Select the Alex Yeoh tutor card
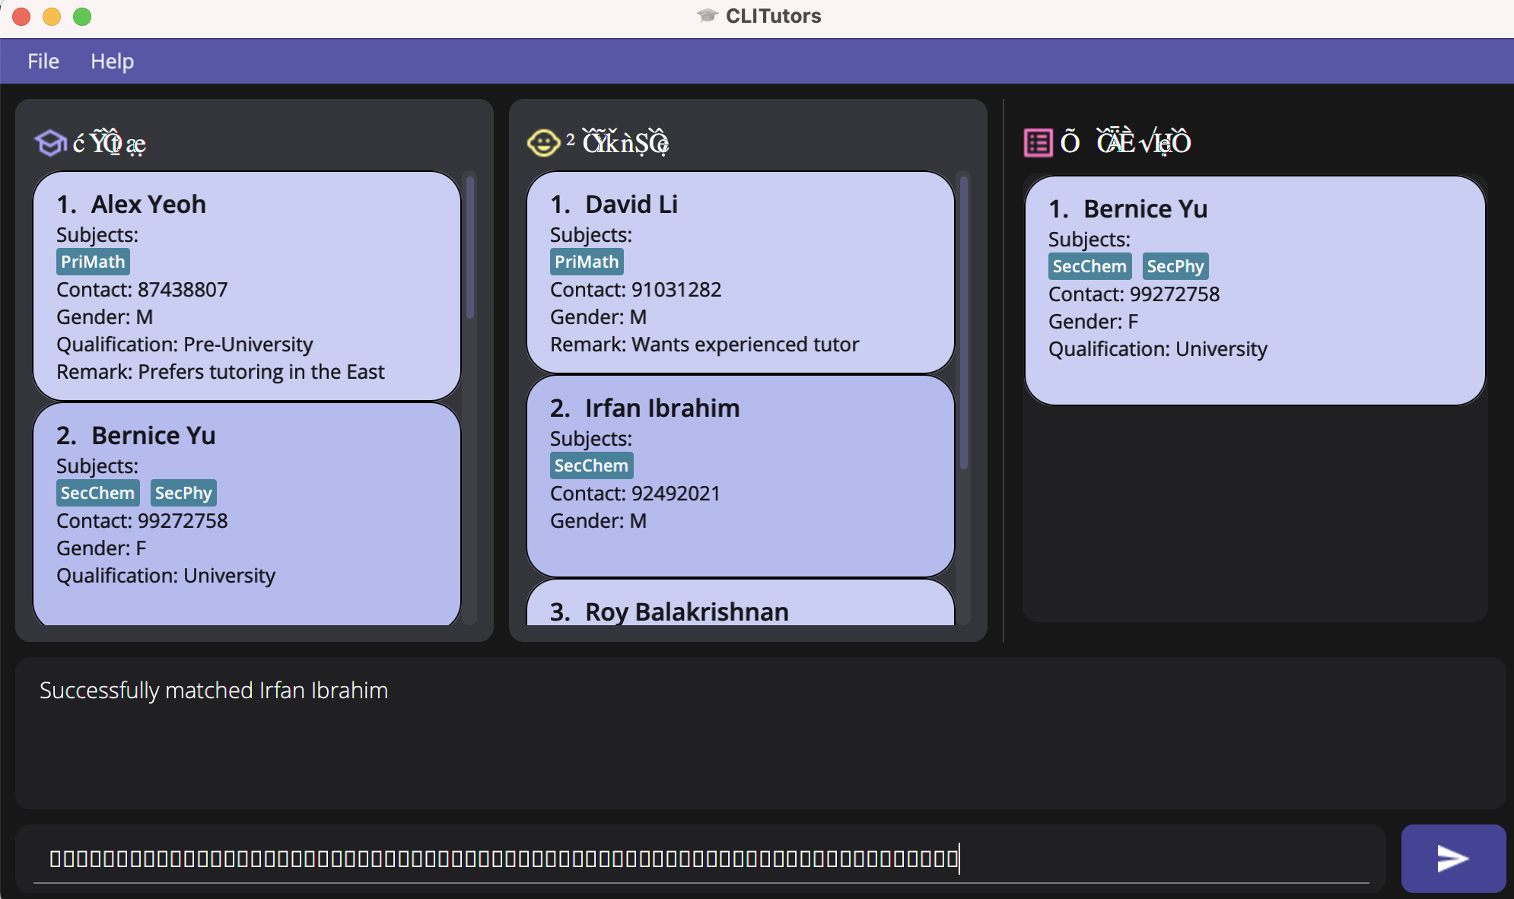The width and height of the screenshot is (1514, 899). point(247,286)
